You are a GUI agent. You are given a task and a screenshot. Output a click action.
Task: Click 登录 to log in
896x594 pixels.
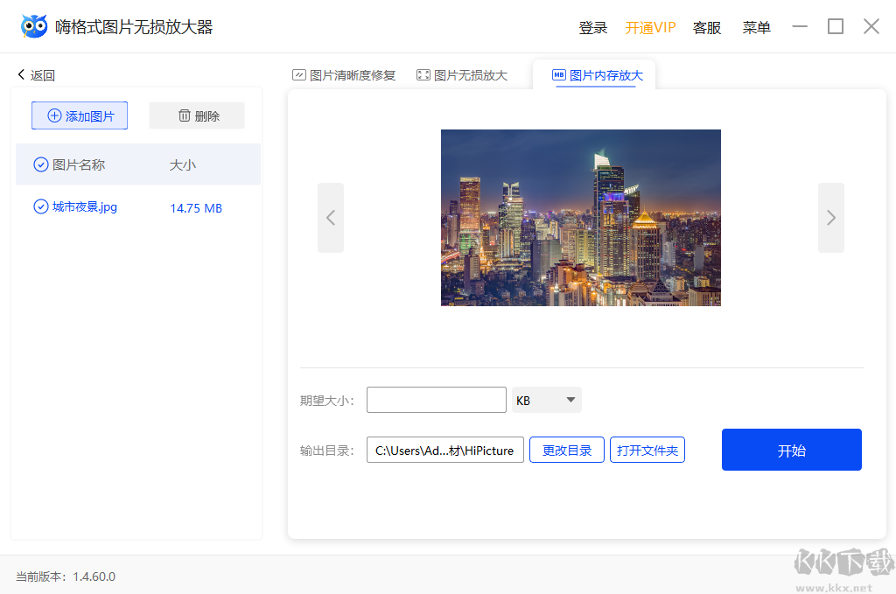592,27
